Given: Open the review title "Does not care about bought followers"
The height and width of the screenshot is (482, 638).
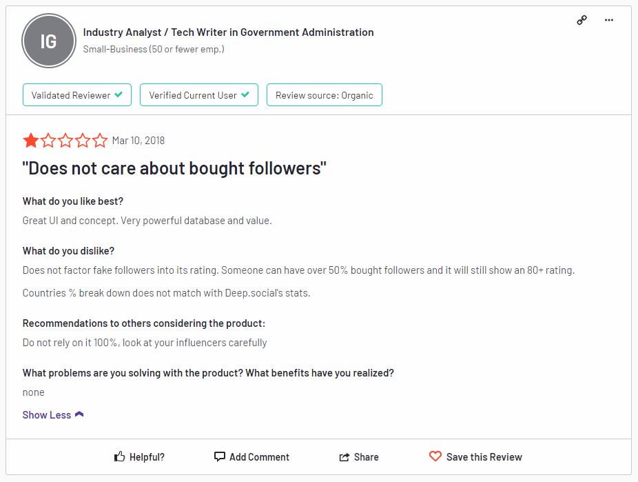Looking at the screenshot, I should (x=174, y=168).
